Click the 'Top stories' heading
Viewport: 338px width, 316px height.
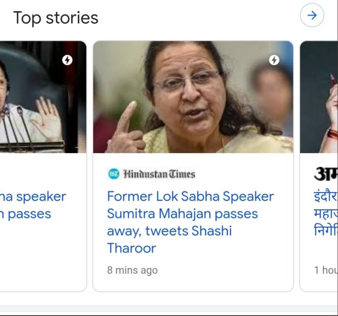point(56,18)
